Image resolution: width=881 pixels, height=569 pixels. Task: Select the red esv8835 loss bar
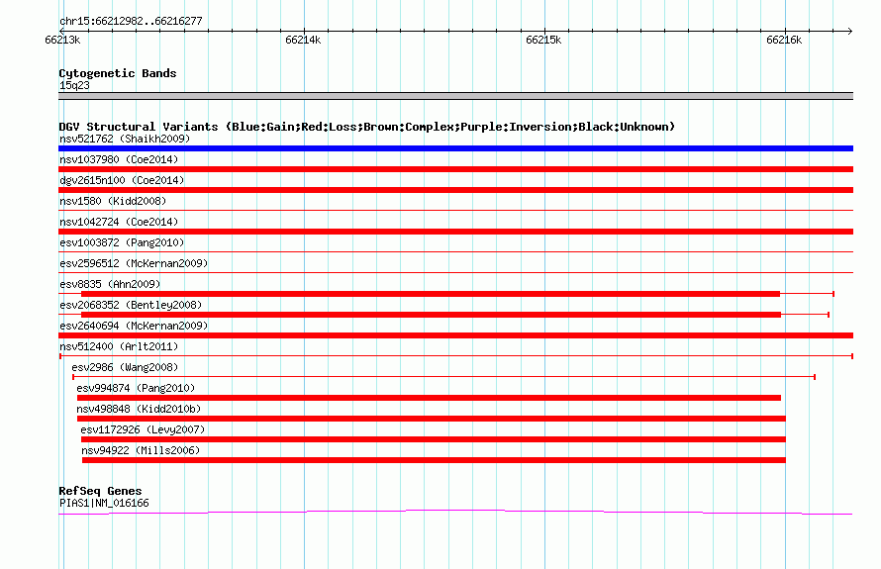click(x=431, y=294)
